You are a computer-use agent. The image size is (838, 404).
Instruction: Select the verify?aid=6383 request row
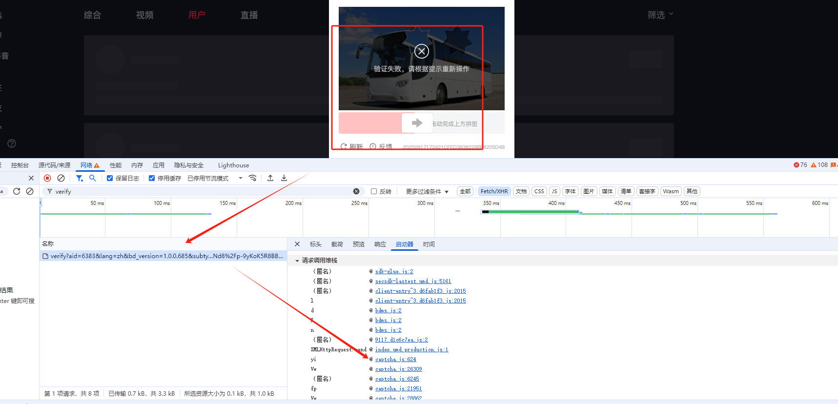point(163,256)
